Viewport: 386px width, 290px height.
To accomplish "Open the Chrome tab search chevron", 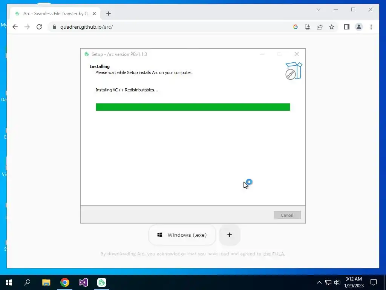I will point(318,9).
